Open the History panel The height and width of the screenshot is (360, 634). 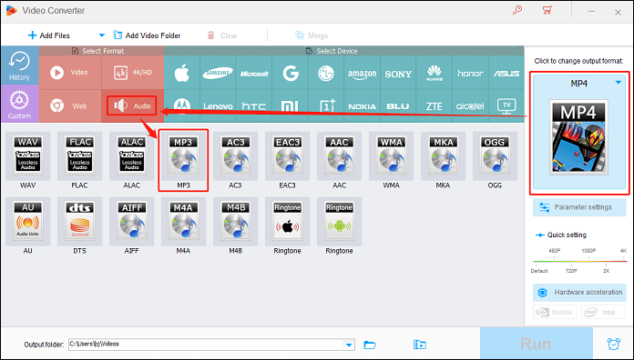pos(19,65)
